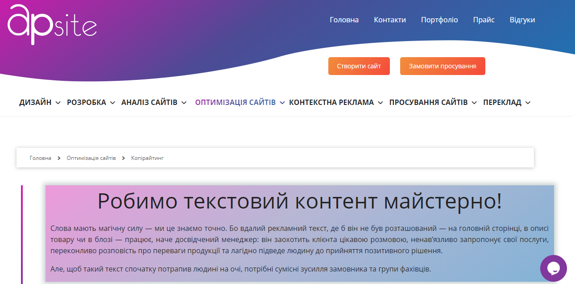Open the Прайс page from top menu
The width and height of the screenshot is (575, 284).
pyautogui.click(x=484, y=20)
